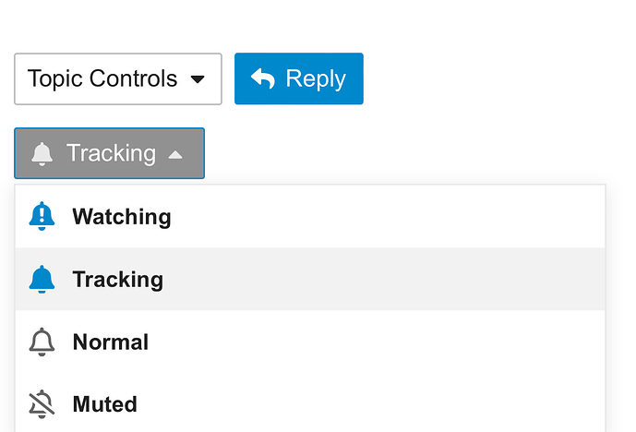Click the Reply arrow icon

263,79
